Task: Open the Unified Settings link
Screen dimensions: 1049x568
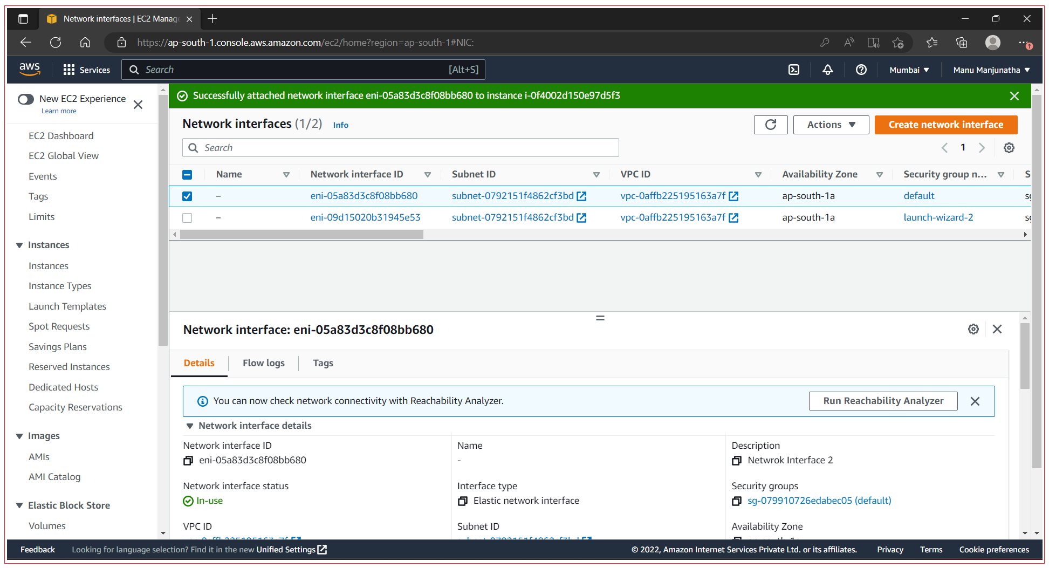Action: point(291,550)
